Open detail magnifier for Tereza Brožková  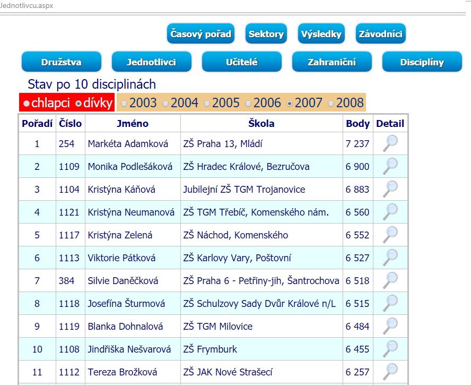390,372
